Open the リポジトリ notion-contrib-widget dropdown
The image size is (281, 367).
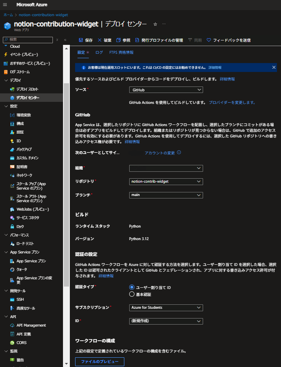point(166,181)
